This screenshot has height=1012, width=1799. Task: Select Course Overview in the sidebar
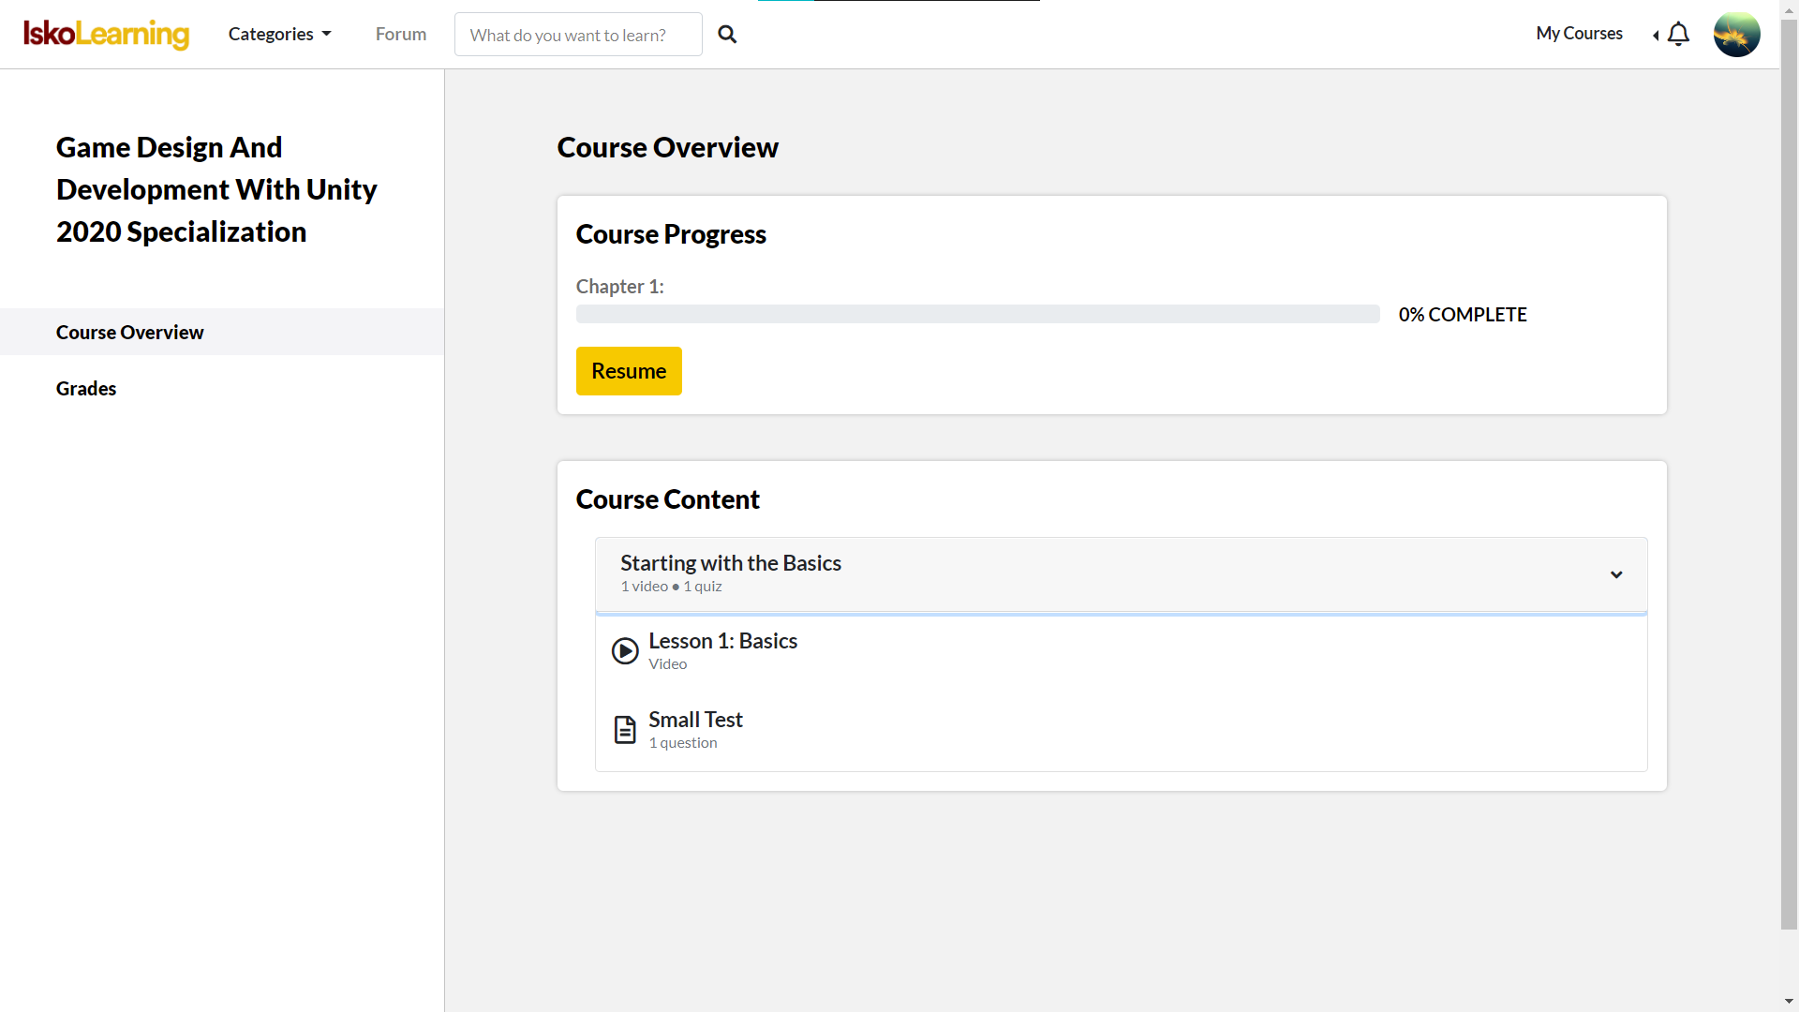point(130,333)
